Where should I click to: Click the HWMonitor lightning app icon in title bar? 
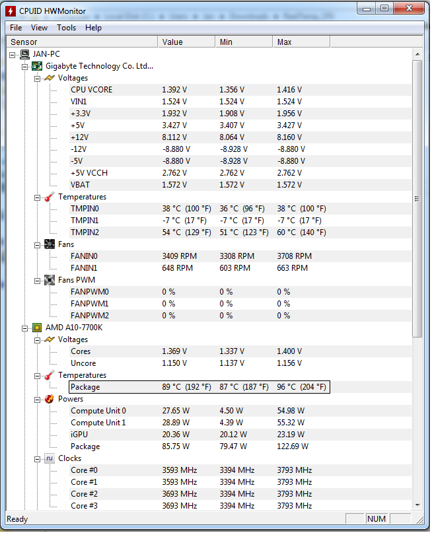(x=11, y=11)
